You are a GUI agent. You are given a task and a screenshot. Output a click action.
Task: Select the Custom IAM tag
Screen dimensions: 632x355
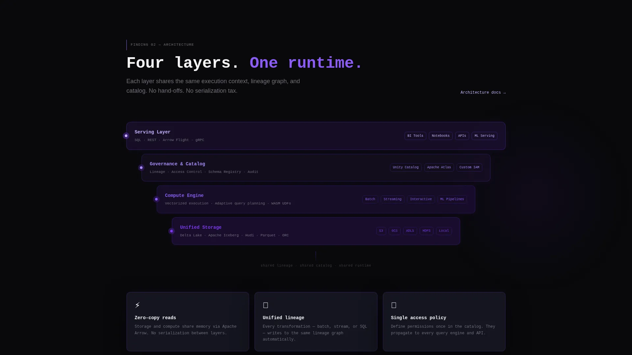coord(469,167)
